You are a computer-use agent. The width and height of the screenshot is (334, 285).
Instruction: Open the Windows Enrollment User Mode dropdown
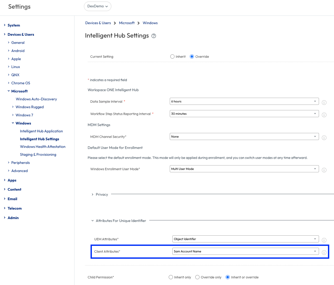(244, 169)
